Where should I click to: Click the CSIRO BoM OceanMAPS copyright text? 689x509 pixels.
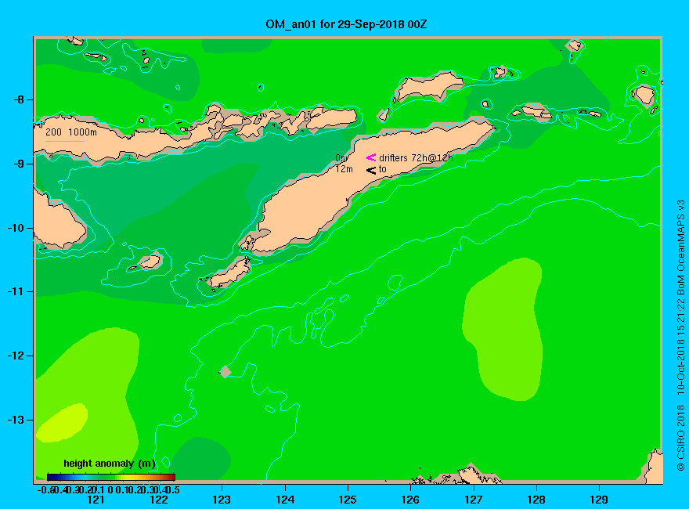(x=680, y=335)
